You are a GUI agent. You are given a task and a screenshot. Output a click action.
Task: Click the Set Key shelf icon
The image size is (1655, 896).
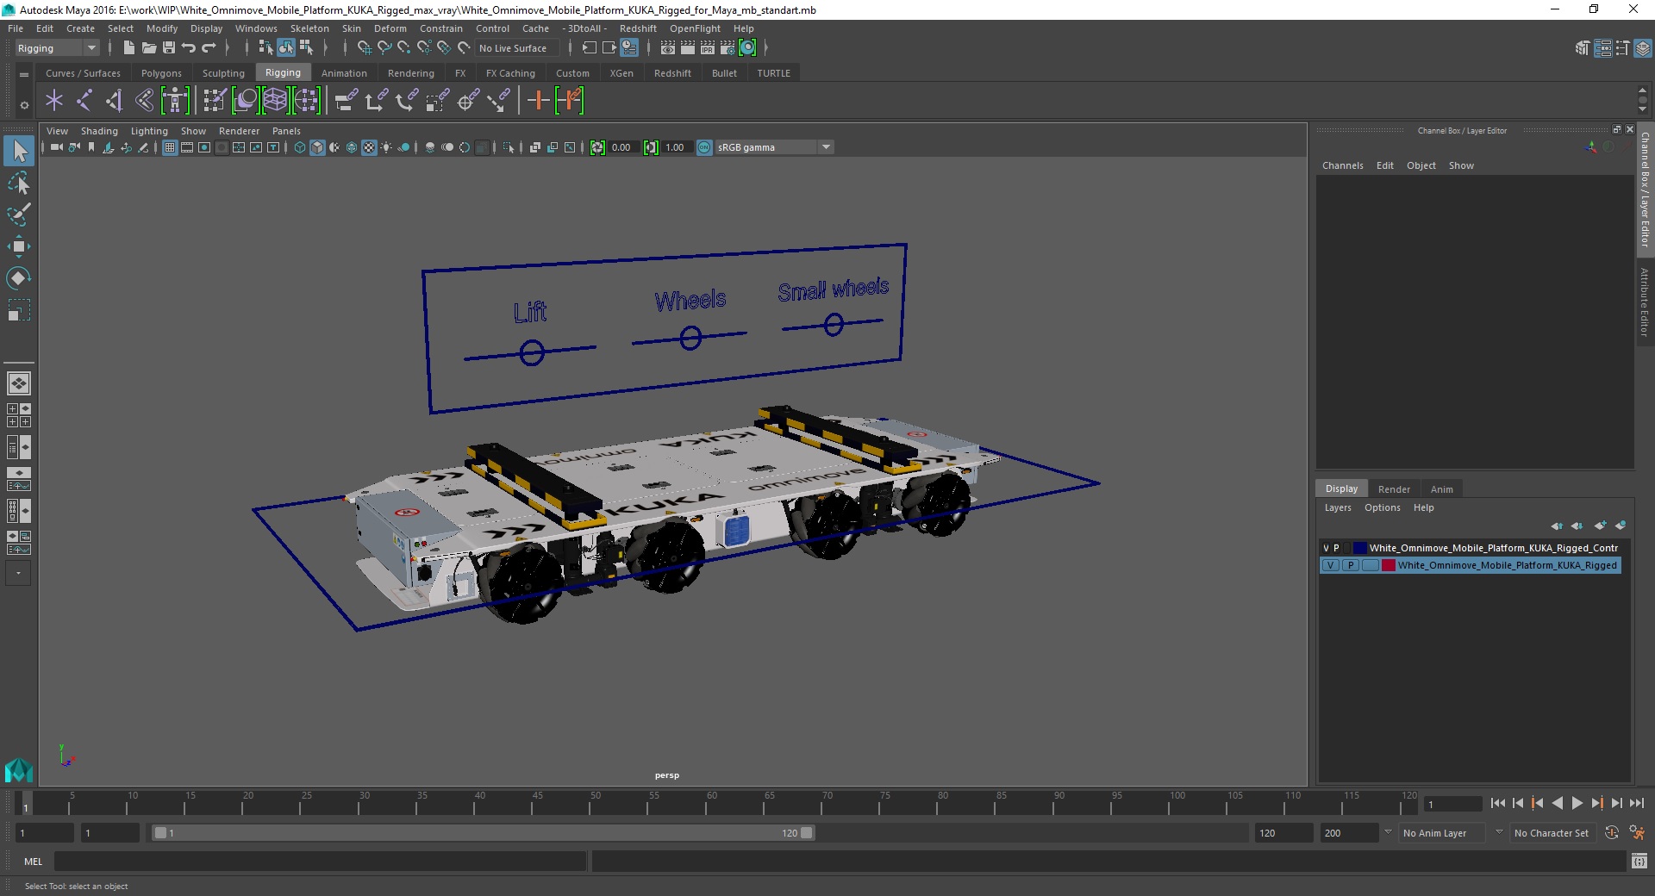pyautogui.click(x=539, y=101)
